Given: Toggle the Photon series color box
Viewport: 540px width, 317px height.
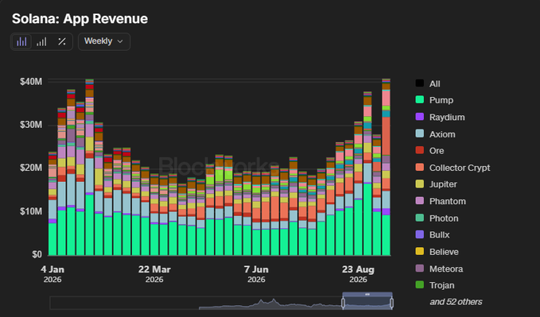Looking at the screenshot, I should pos(419,218).
